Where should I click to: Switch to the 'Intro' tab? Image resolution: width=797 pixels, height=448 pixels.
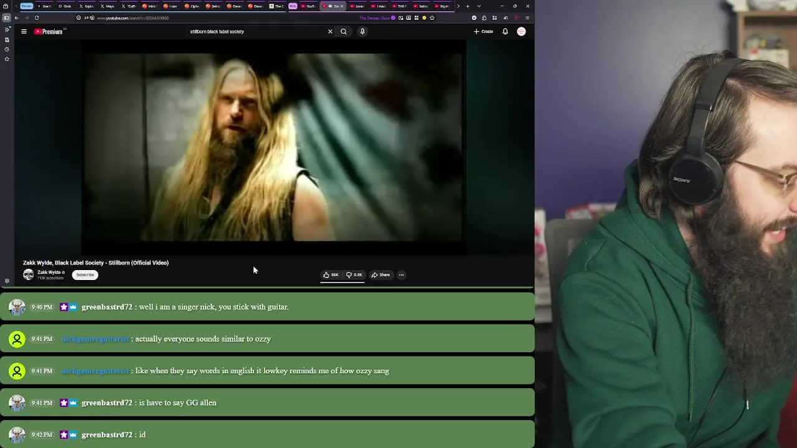150,6
